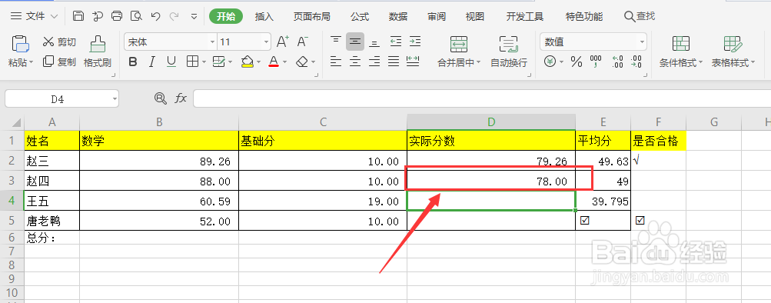771x303 pixels.
Task: Open the font size 11 dropdown
Action: click(266, 42)
